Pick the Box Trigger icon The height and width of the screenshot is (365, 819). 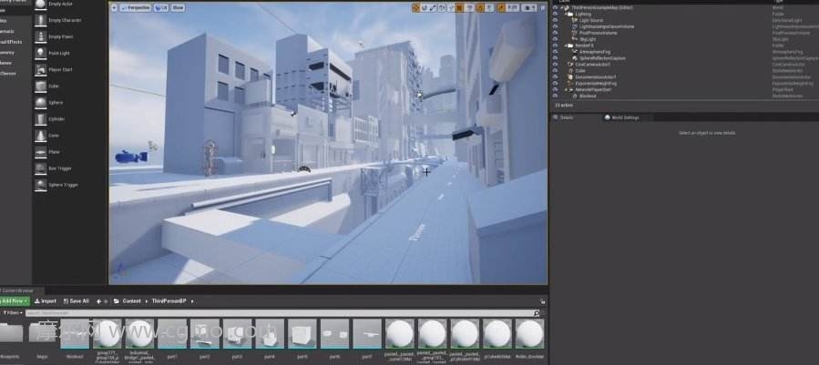[x=40, y=168]
